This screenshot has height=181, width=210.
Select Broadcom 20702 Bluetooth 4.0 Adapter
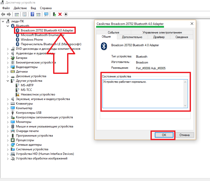coord(47,30)
